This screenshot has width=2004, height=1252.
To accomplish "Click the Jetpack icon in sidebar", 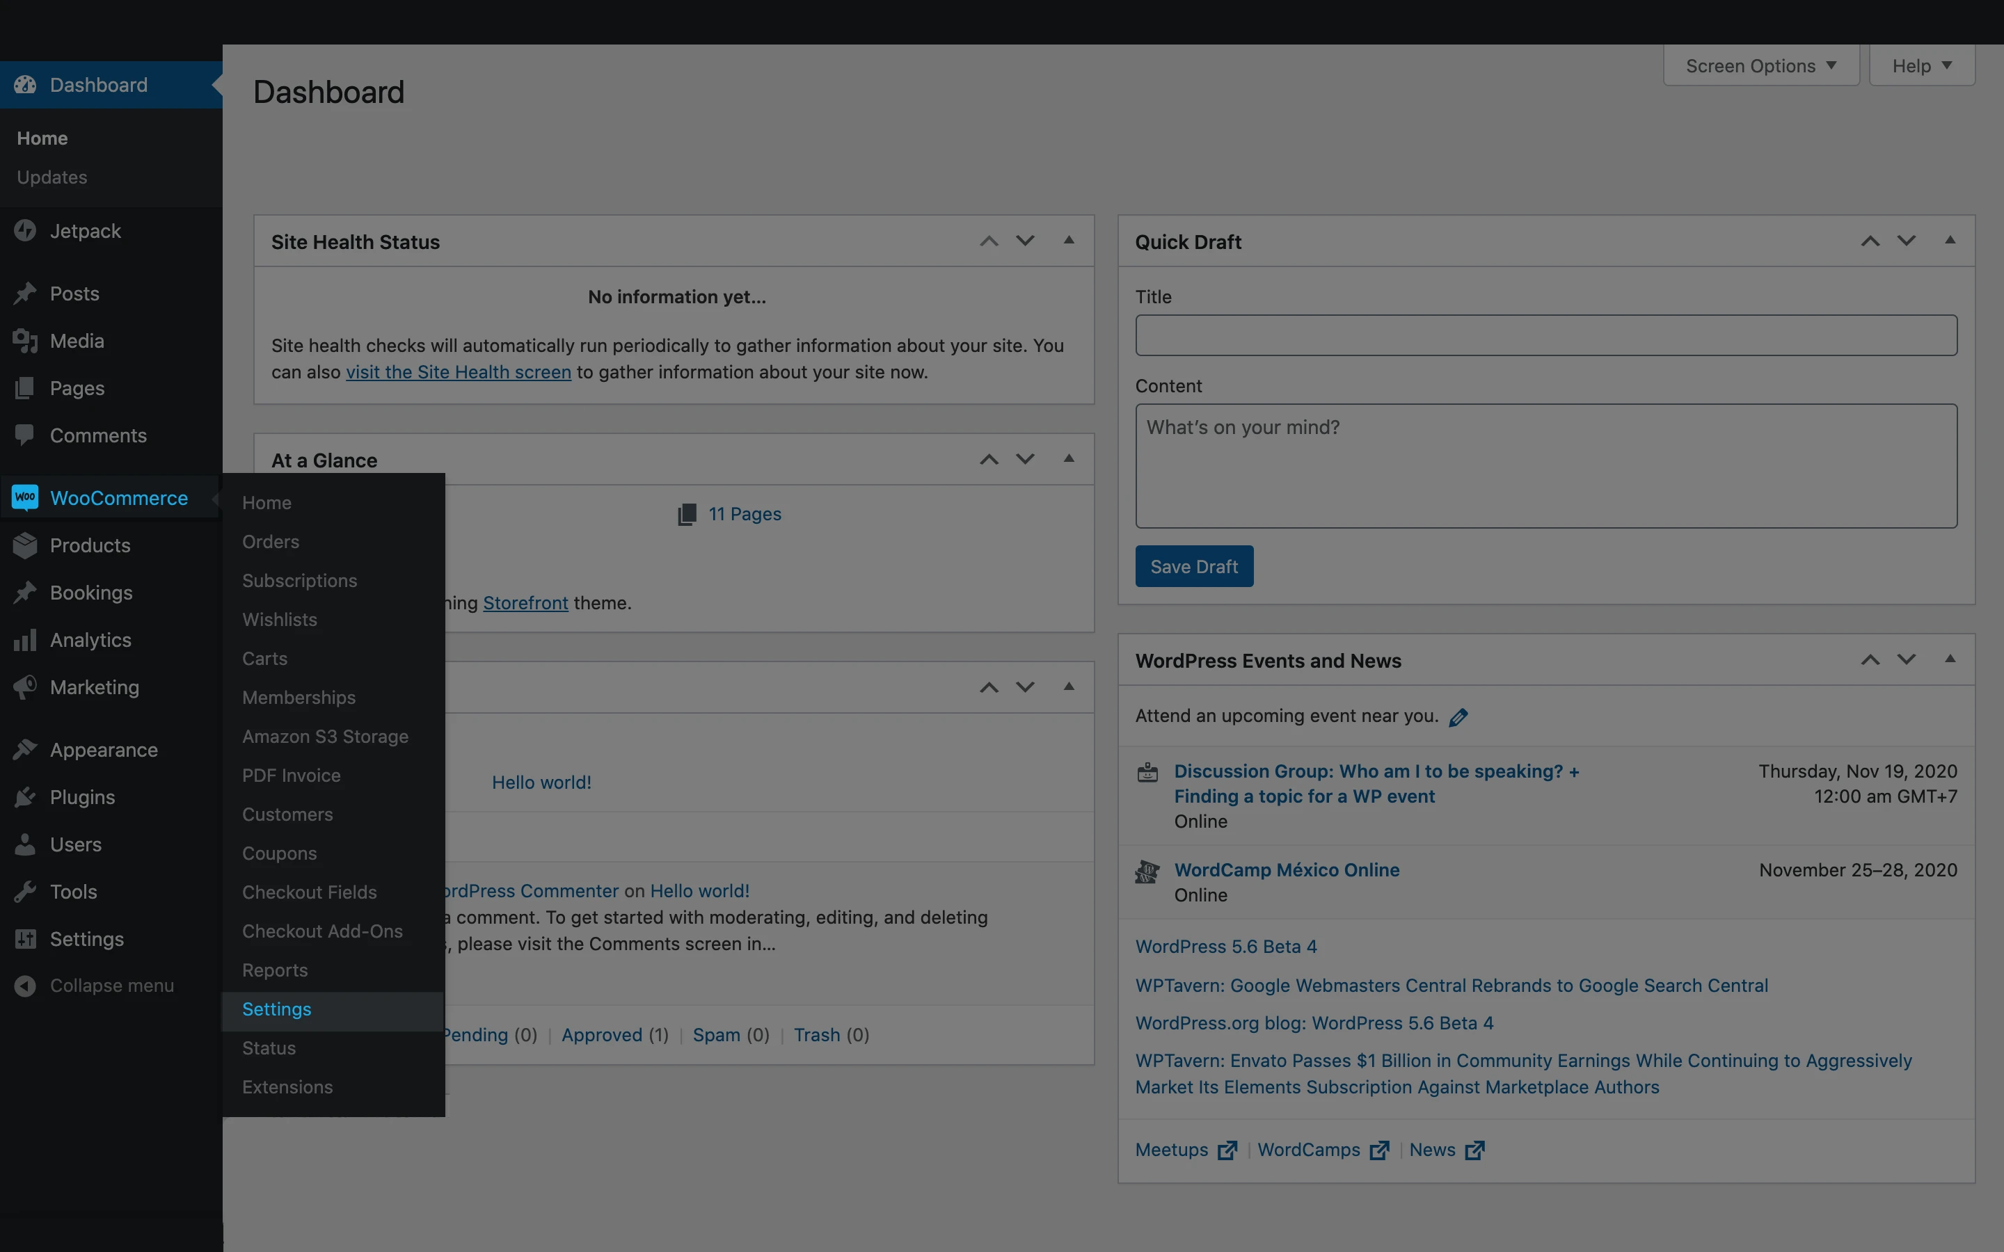I will point(25,231).
